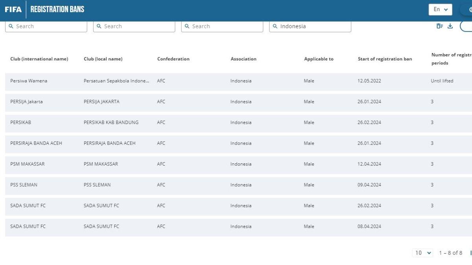Select the Persiwa Wamena club name cell
The image size is (472, 265).
click(x=29, y=81)
